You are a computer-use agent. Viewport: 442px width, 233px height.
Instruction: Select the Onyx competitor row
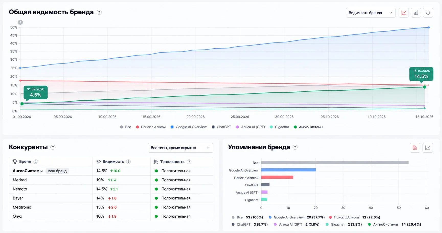click(111, 216)
